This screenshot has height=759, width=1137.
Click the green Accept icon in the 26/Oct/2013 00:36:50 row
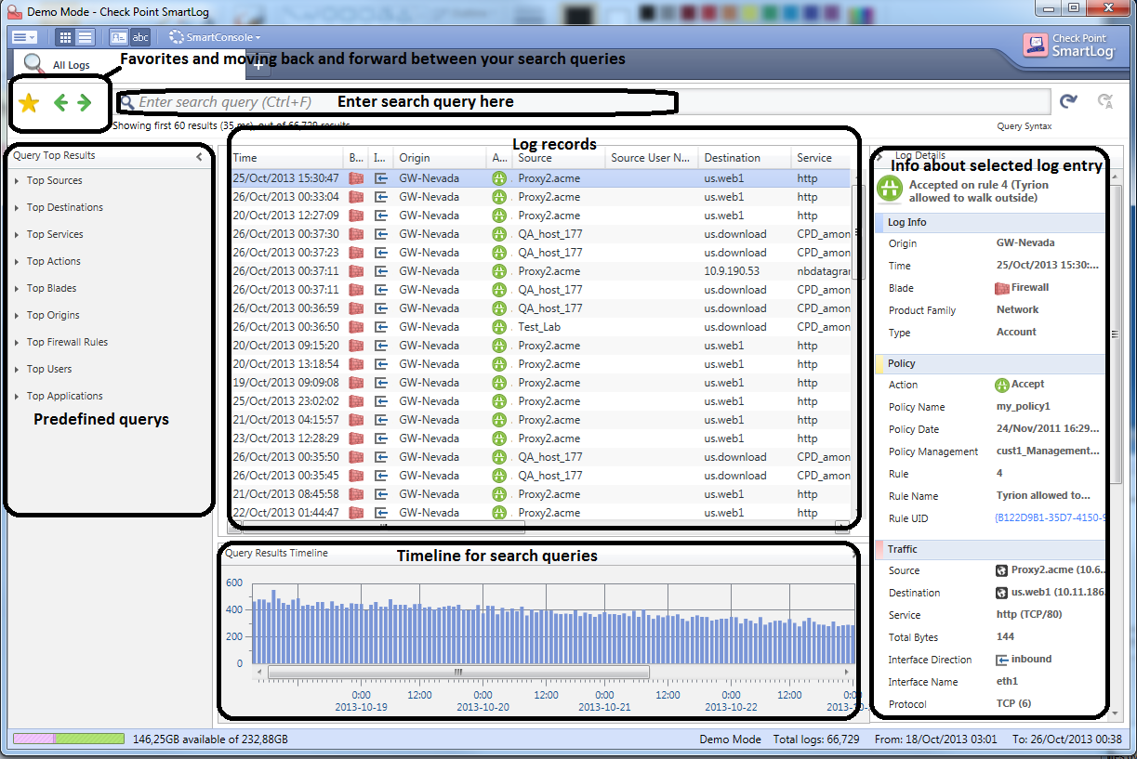(x=500, y=327)
